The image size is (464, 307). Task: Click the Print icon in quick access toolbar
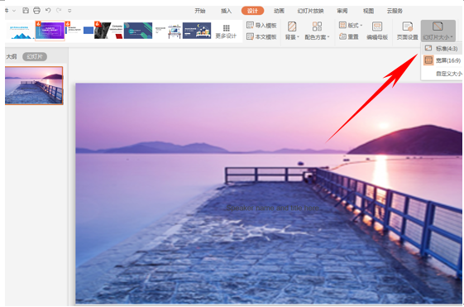pos(36,11)
